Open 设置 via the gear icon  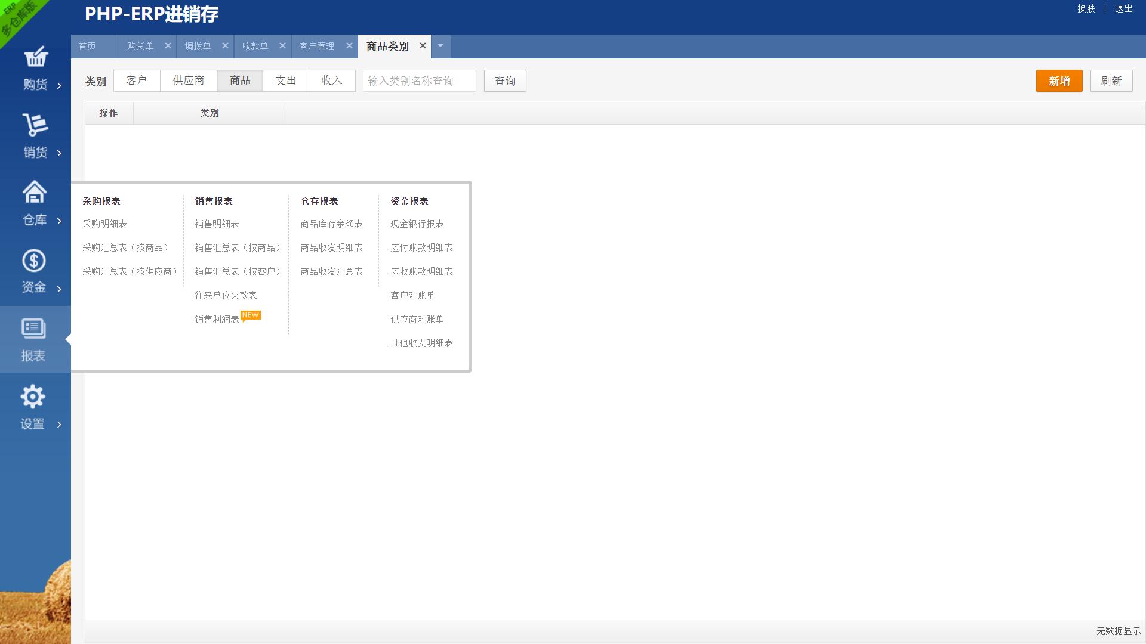click(33, 396)
